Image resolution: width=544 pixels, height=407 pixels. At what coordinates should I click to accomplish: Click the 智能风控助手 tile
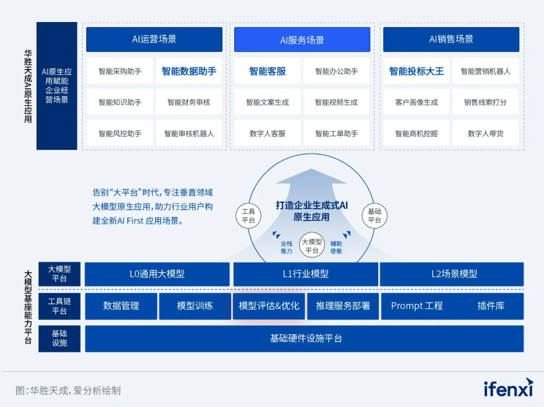pos(120,133)
